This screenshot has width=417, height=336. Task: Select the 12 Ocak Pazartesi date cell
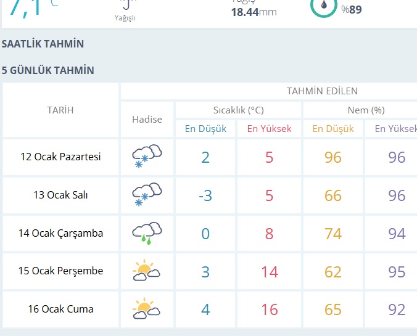[x=60, y=157]
